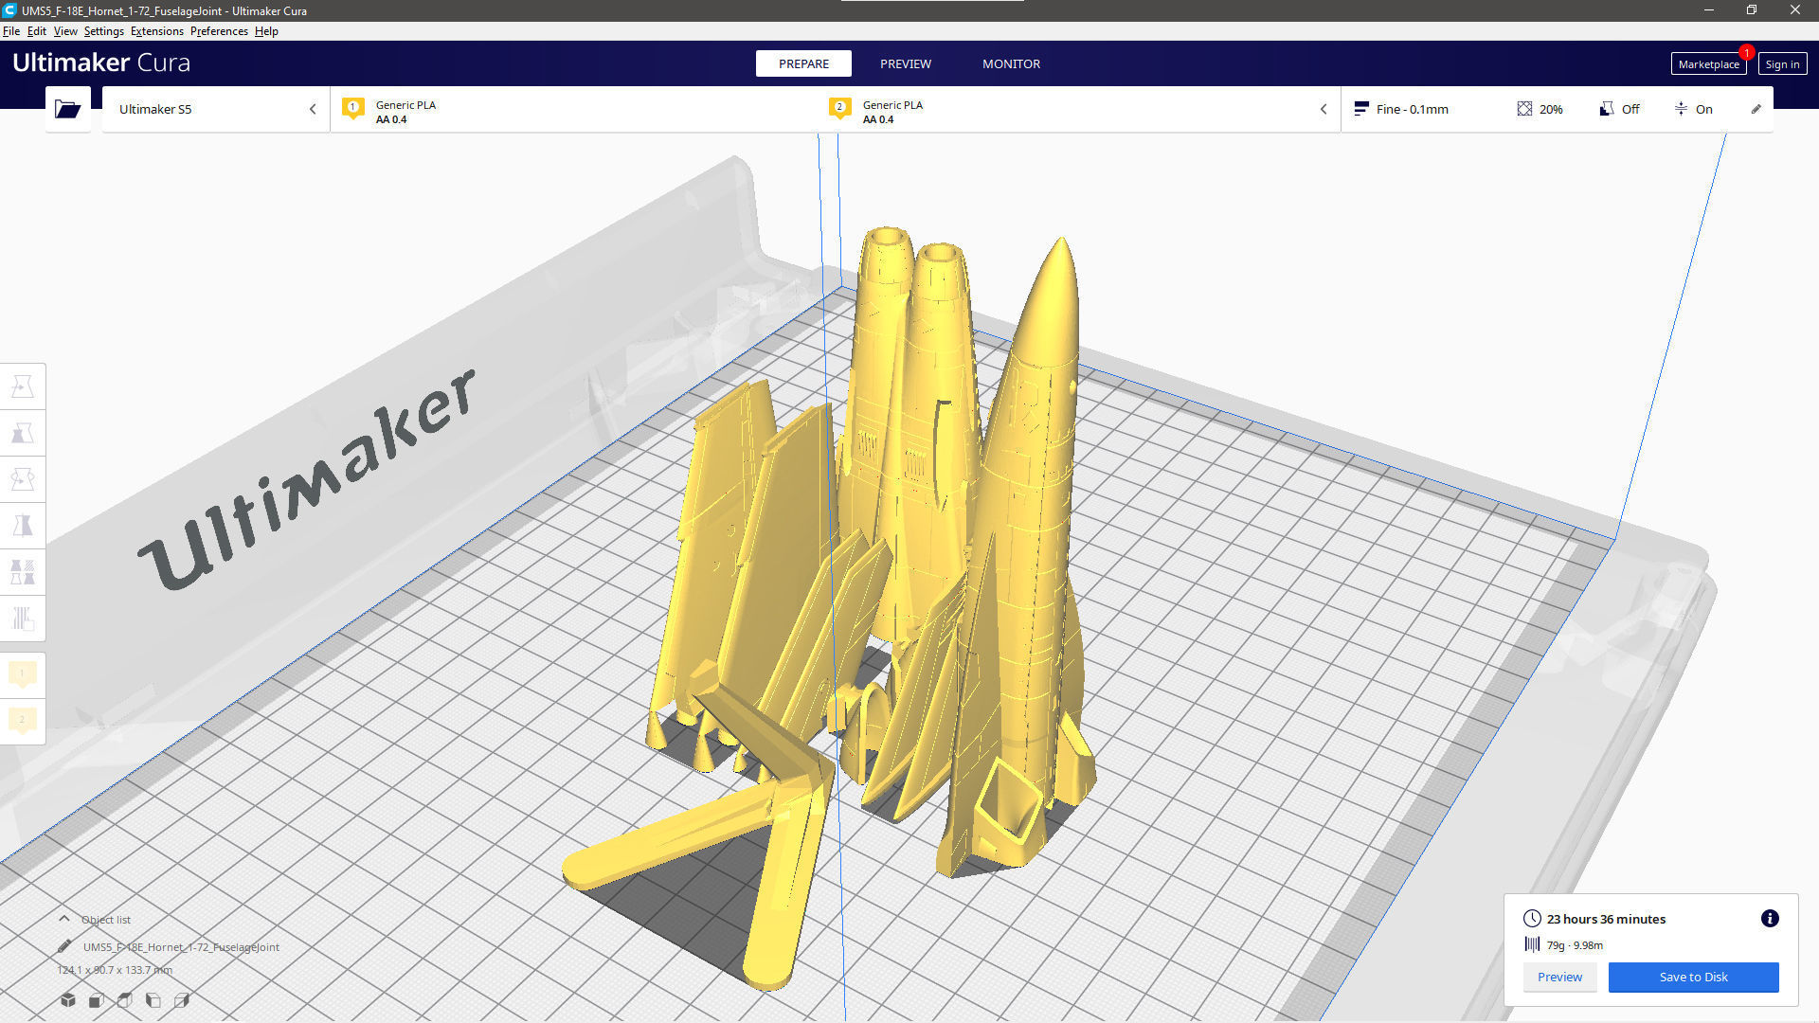The width and height of the screenshot is (1819, 1023).
Task: Click the Preview button in slice panel
Action: coord(1559,977)
